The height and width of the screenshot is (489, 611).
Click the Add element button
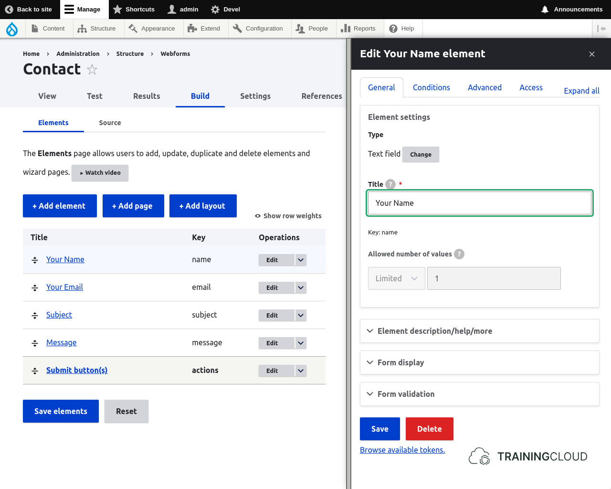click(x=60, y=206)
